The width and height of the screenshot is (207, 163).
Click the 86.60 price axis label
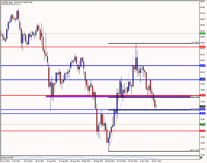point(203,19)
